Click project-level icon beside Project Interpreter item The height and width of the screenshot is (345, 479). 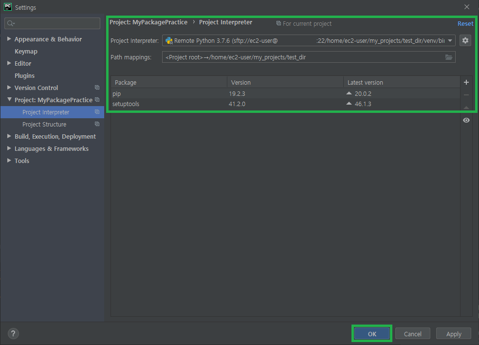pyautogui.click(x=97, y=112)
